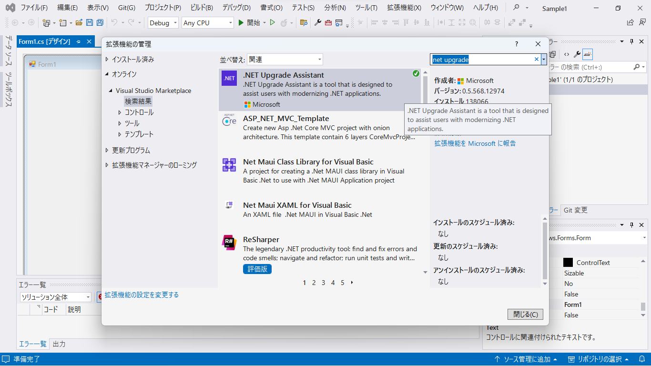Open the 拡張機能(X) menu
The image size is (651, 366).
[x=404, y=8]
